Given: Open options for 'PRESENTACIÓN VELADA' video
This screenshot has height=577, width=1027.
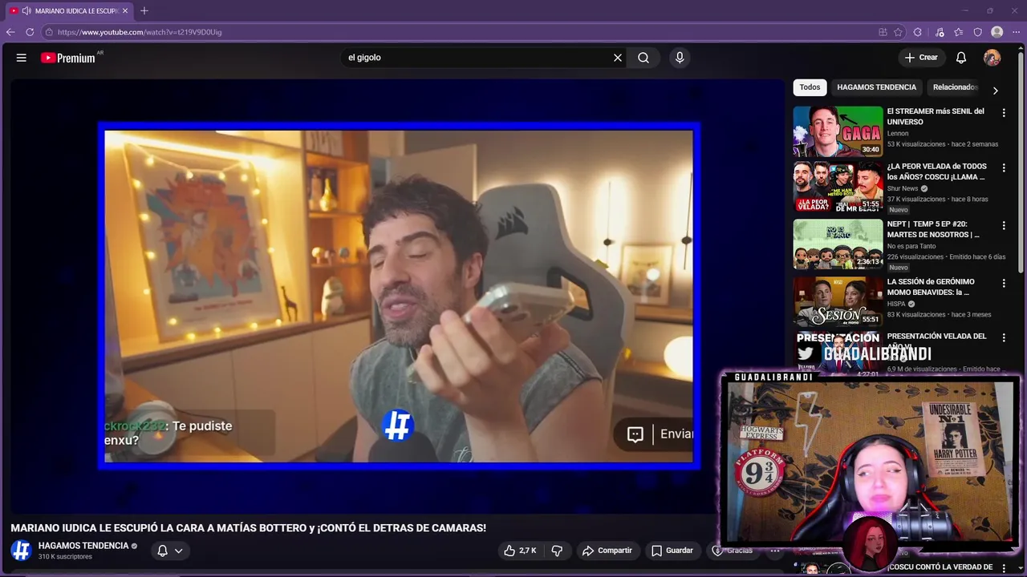Looking at the screenshot, I should pyautogui.click(x=1004, y=338).
